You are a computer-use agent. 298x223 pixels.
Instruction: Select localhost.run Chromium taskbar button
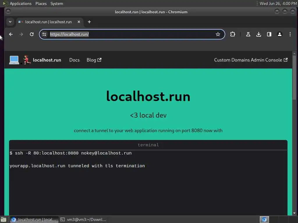pos(34,220)
